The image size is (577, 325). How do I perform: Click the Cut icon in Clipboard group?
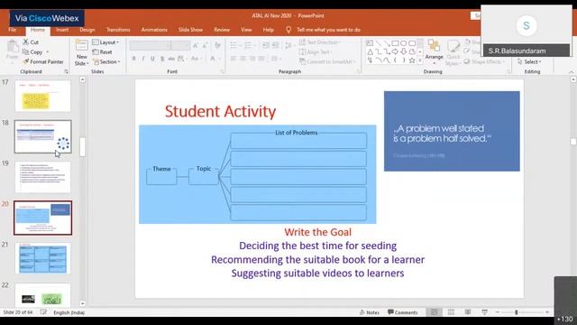click(x=26, y=42)
